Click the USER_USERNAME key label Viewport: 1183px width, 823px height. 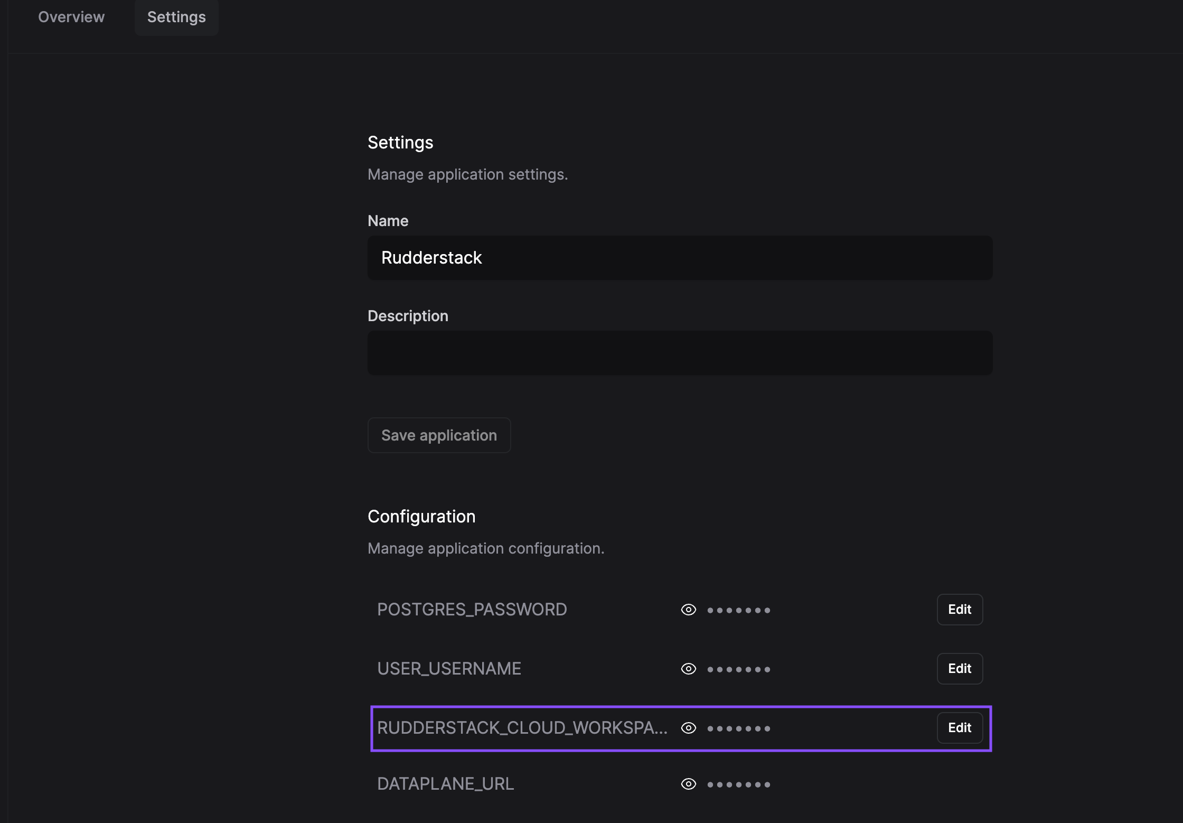click(x=449, y=669)
